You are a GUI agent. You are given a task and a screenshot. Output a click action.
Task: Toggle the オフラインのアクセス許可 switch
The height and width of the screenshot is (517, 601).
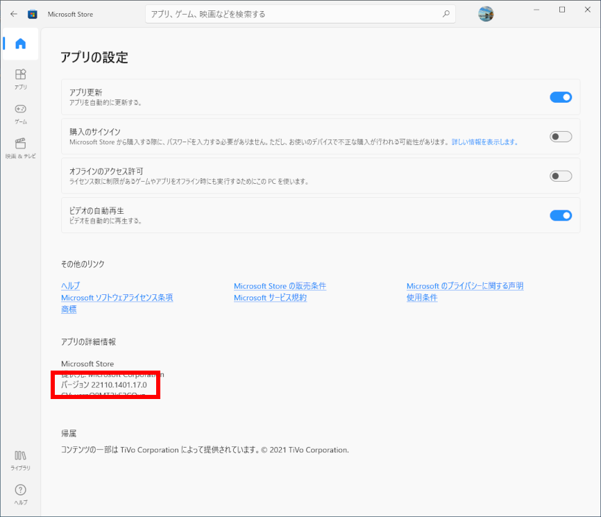coord(561,176)
